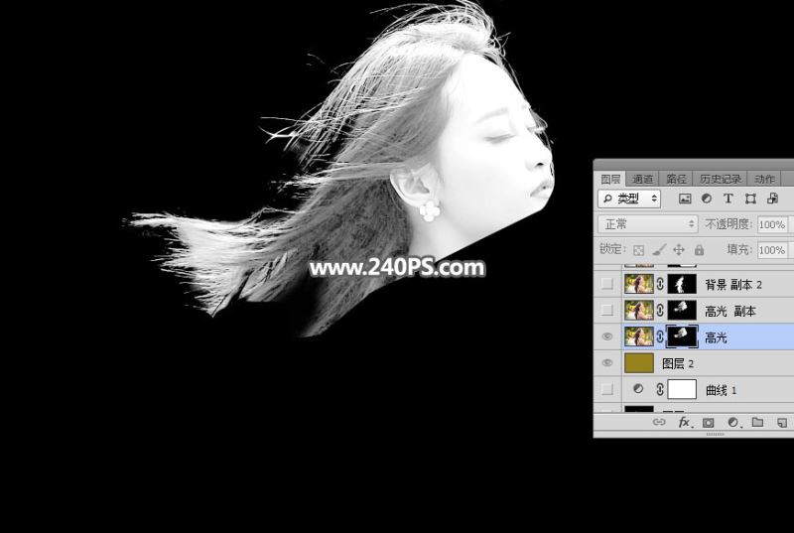
Task: Click the shape layer filter icon
Action: (750, 199)
